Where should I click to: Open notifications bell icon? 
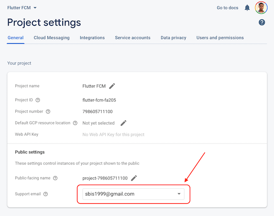point(247,8)
